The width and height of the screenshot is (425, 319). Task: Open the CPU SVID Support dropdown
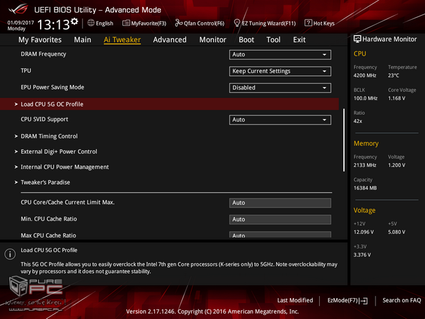(280, 120)
